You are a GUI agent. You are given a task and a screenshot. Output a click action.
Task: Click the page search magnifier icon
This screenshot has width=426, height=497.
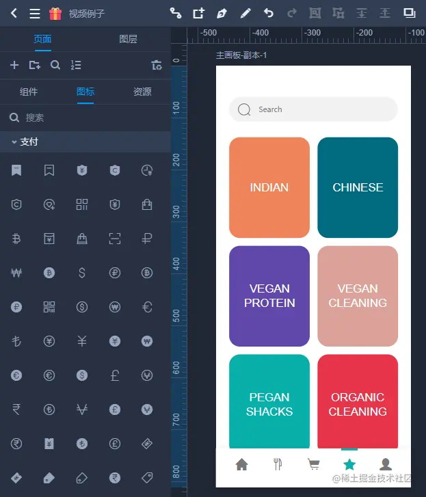pyautogui.click(x=55, y=65)
